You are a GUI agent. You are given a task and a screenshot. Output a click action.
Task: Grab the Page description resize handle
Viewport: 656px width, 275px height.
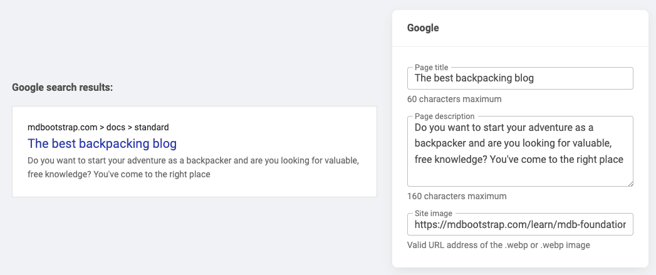[630, 183]
